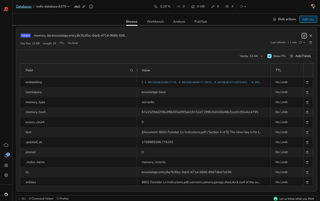Open the database insights lightbulb
Viewport: 320px width, 201px height.
coord(313,6)
